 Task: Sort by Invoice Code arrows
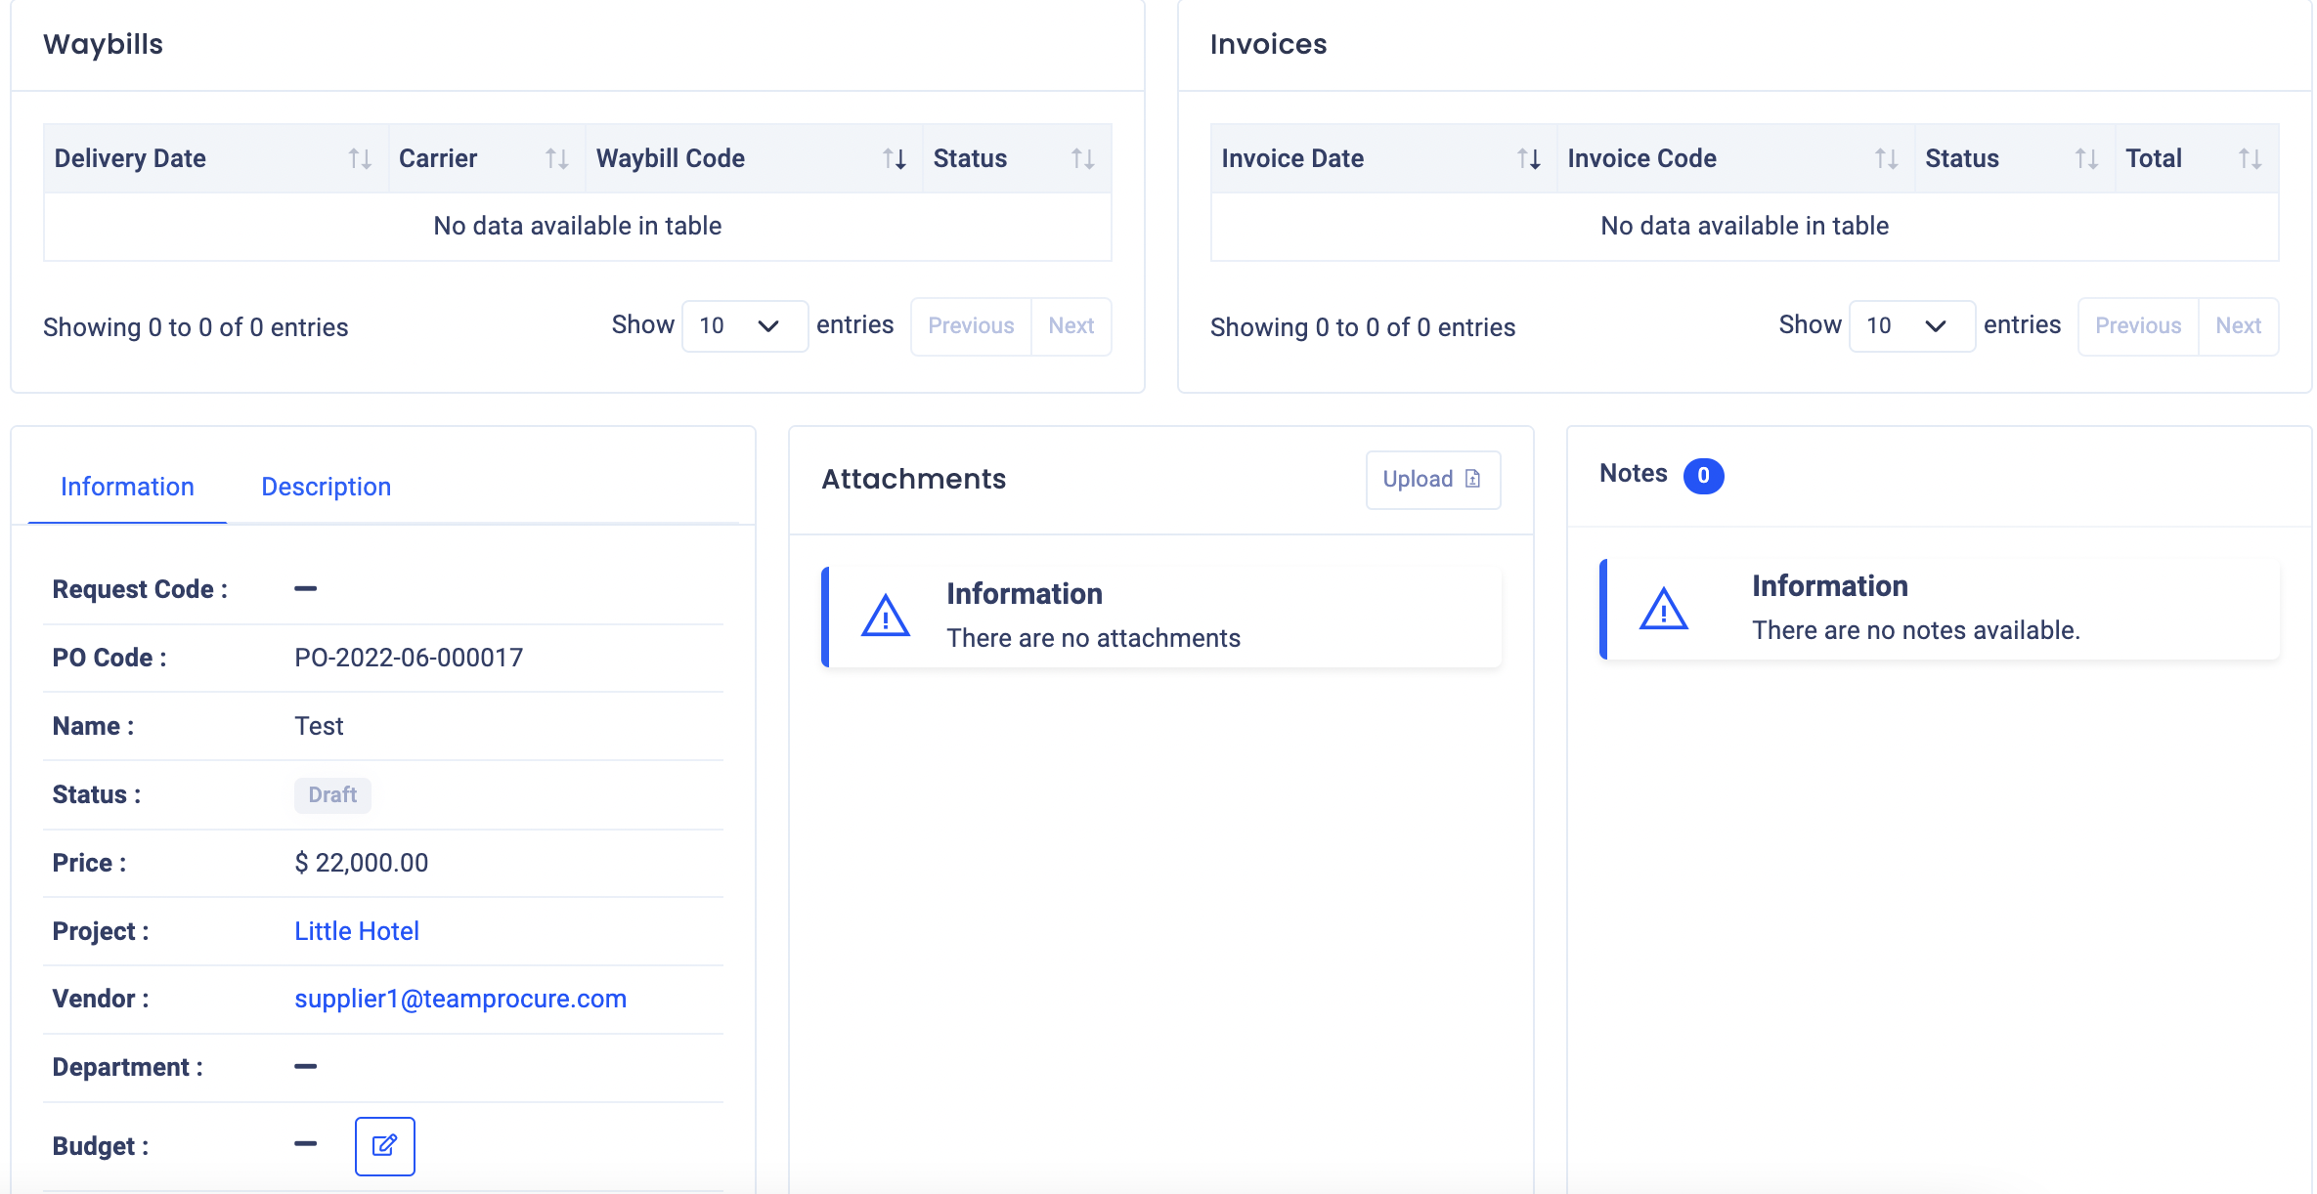(x=1886, y=158)
